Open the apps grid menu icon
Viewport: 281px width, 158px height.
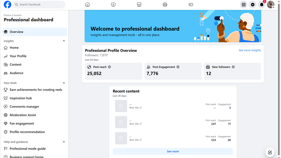(243, 5)
